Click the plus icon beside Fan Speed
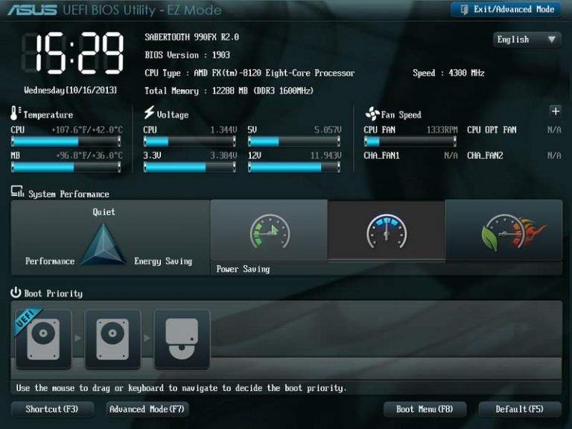572x429 pixels. pyautogui.click(x=555, y=111)
